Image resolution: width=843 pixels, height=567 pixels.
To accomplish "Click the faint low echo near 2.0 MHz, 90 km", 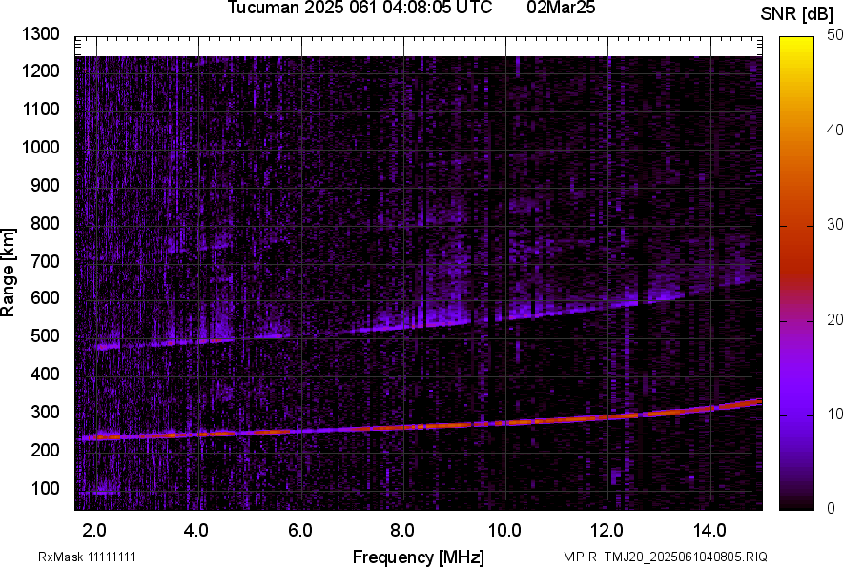I will (97, 492).
